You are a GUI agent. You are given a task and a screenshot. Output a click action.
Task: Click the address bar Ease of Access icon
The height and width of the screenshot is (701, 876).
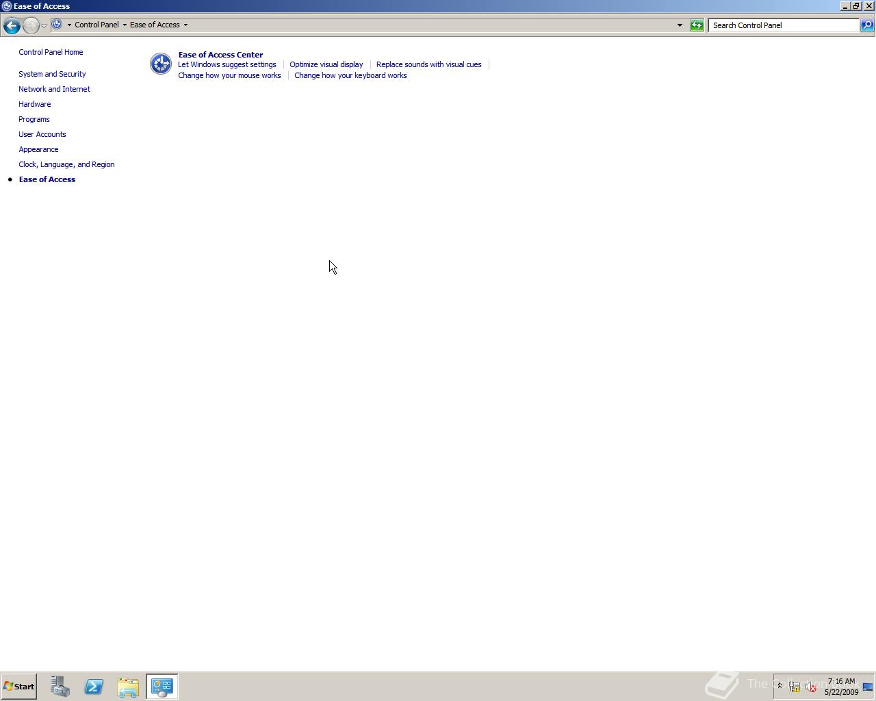(57, 25)
